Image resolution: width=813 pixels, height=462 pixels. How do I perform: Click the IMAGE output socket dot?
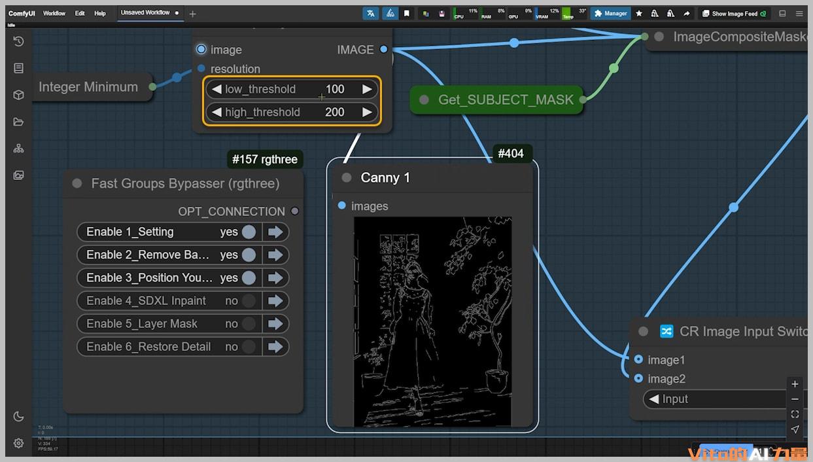384,50
